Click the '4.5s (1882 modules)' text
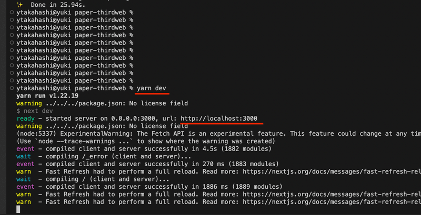421x215 pixels. [x=237, y=149]
